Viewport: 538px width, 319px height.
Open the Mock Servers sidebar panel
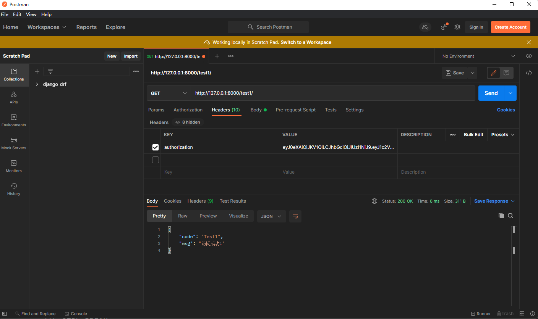[14, 143]
